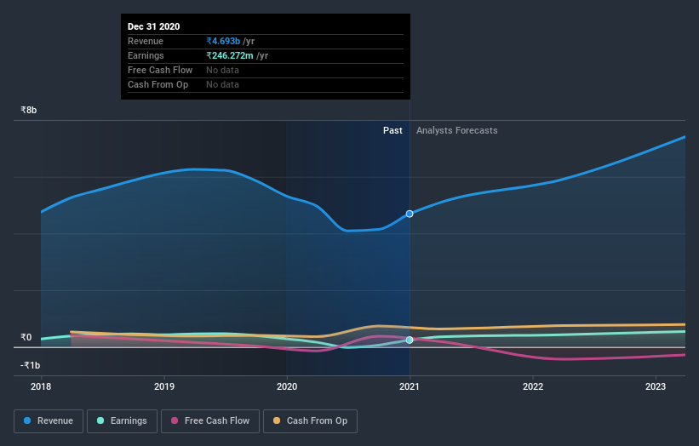Click the -₹1b y-axis label
This screenshot has width=699, height=446.
pos(30,365)
